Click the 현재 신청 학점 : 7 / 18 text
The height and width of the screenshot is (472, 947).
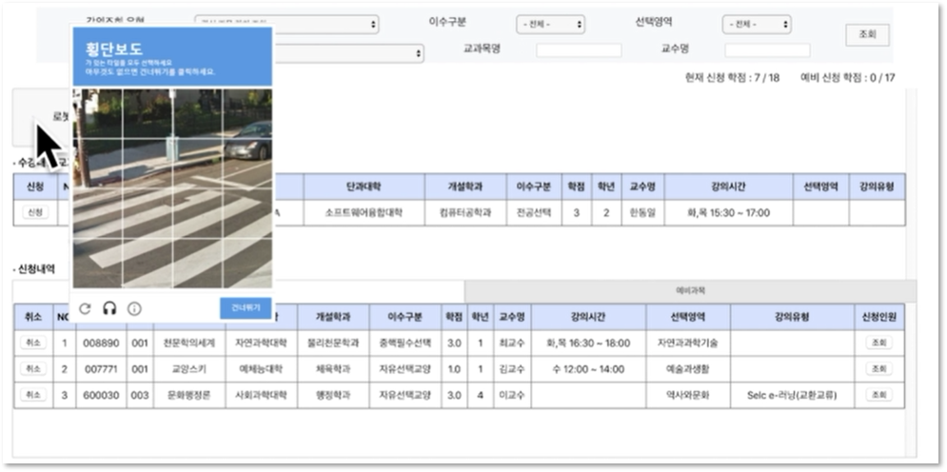tap(732, 77)
